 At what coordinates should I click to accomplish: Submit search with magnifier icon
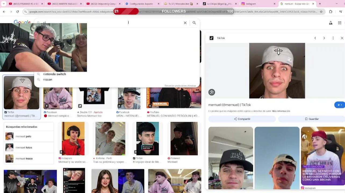tap(194, 23)
